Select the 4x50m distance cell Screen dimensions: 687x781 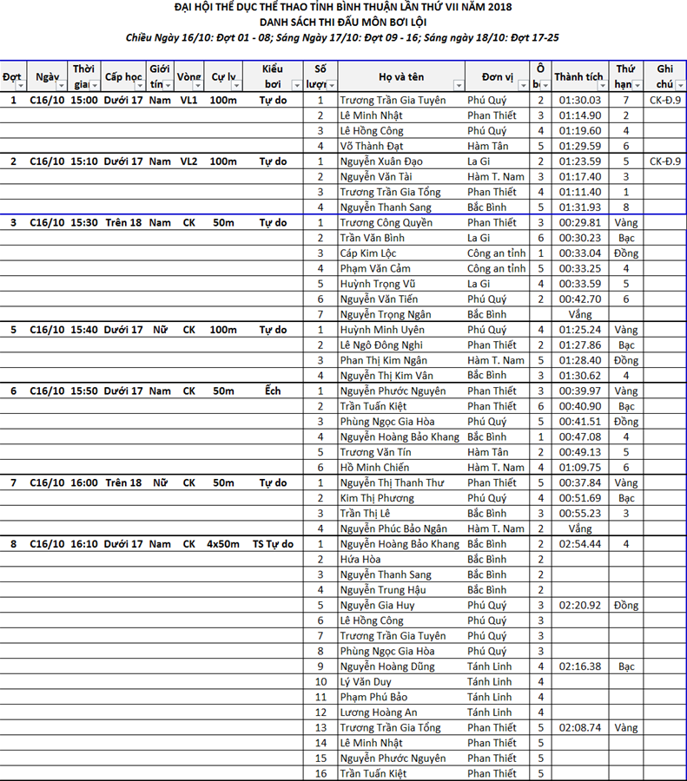click(x=223, y=544)
